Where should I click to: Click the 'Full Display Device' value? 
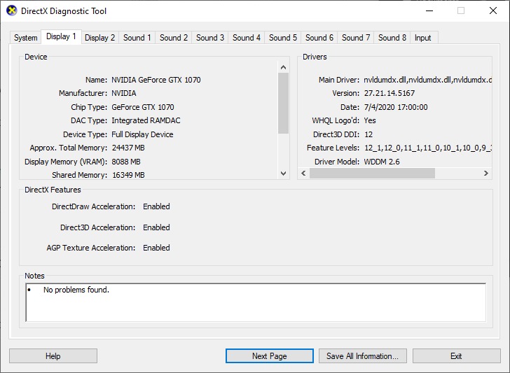click(142, 134)
